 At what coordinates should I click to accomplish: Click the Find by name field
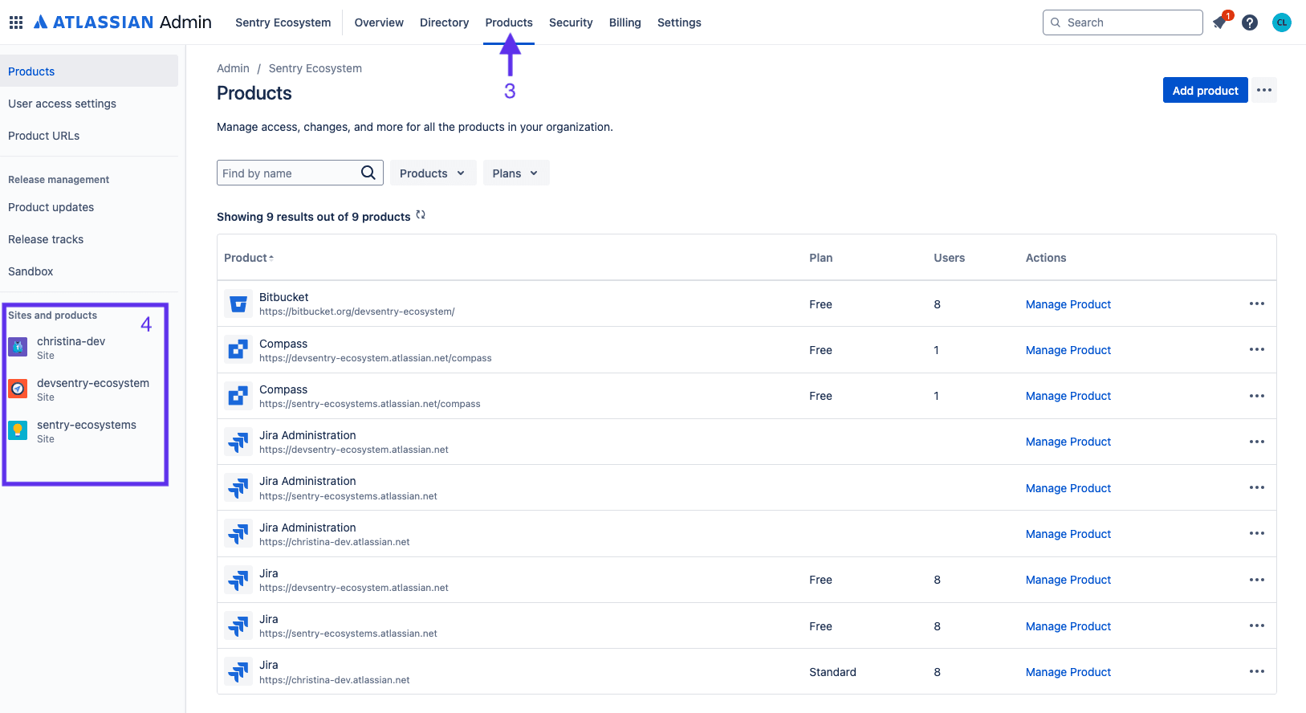287,173
